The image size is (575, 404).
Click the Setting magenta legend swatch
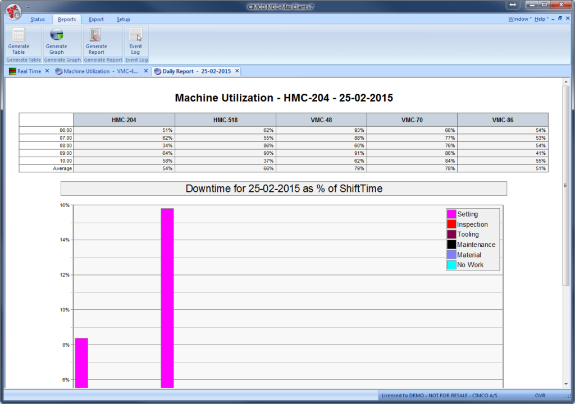coord(451,214)
